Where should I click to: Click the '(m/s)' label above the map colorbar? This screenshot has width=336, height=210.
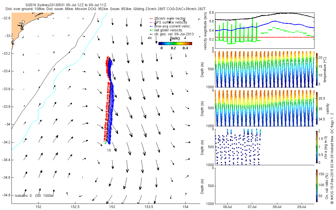click(x=175, y=39)
